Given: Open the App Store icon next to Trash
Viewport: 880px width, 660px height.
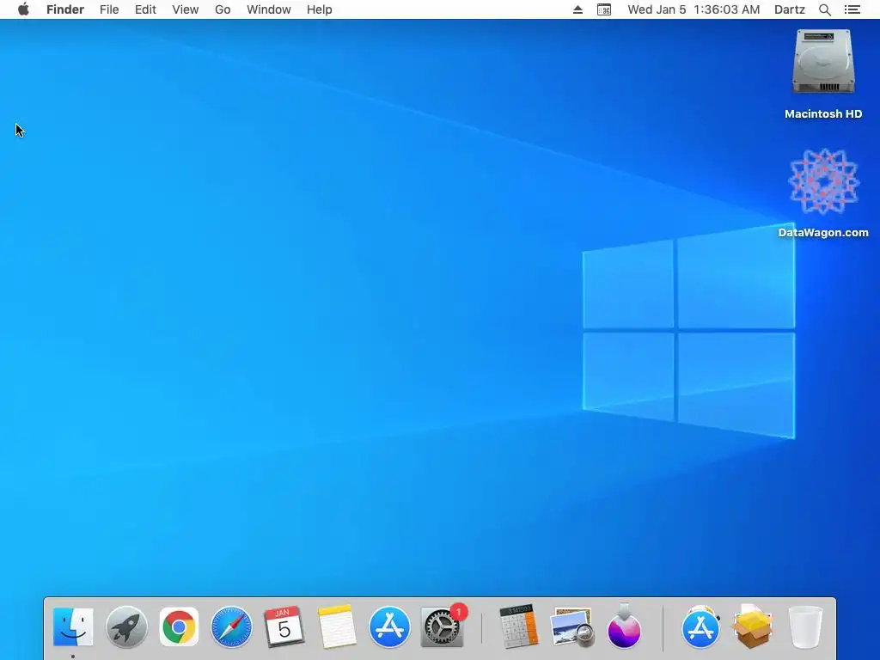Looking at the screenshot, I should click(x=700, y=626).
